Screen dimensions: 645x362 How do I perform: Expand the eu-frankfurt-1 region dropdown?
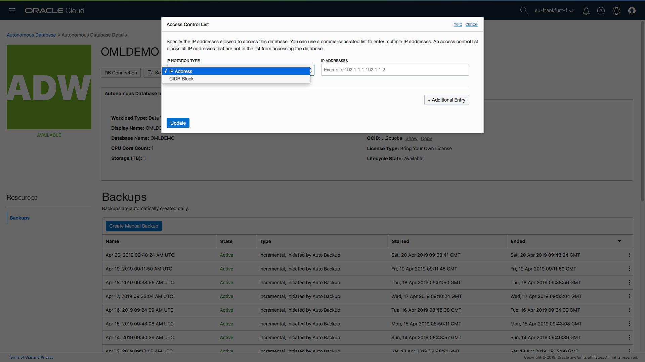[x=554, y=11]
